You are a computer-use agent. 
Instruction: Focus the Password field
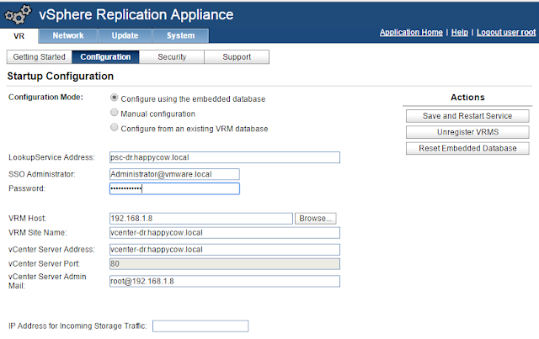tap(174, 188)
